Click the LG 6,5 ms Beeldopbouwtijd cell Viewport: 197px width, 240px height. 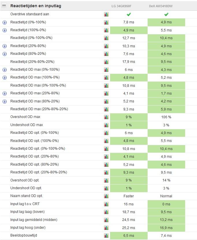129,235
